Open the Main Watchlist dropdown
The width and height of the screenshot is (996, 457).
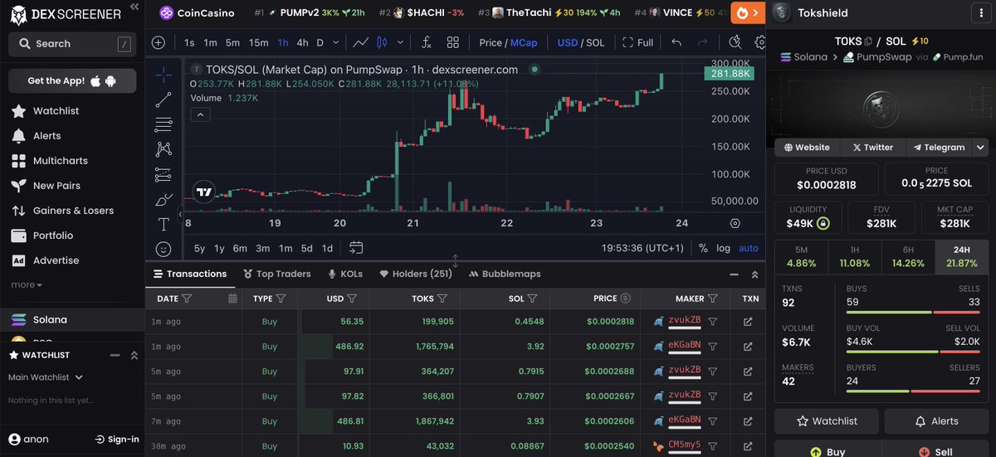coord(46,377)
